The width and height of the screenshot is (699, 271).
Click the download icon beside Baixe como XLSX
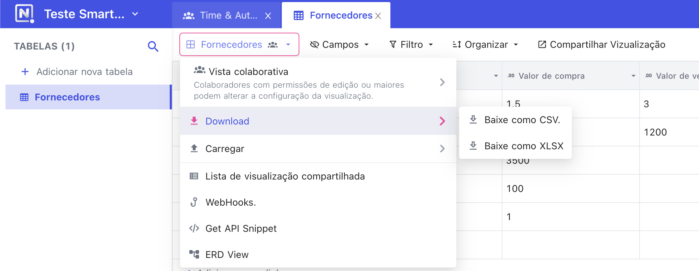coord(473,146)
